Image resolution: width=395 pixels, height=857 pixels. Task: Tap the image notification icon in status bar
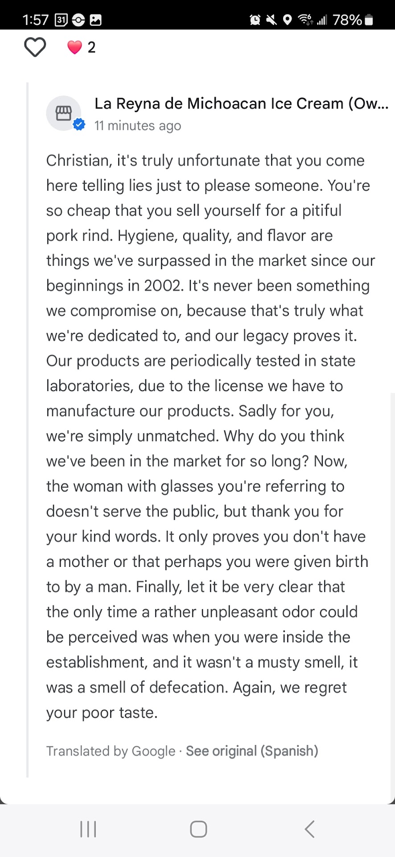tap(95, 20)
